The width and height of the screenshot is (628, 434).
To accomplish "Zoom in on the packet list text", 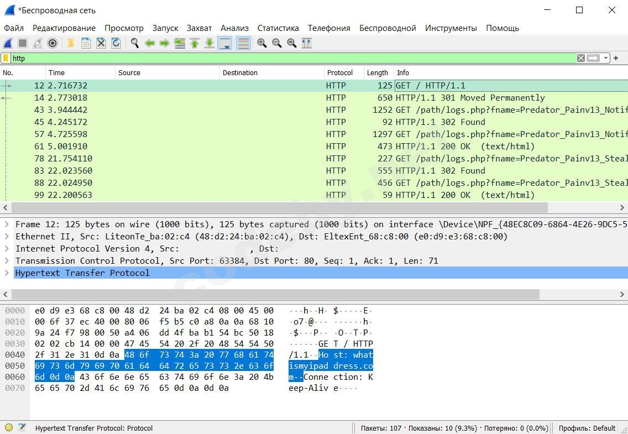I will [x=261, y=43].
